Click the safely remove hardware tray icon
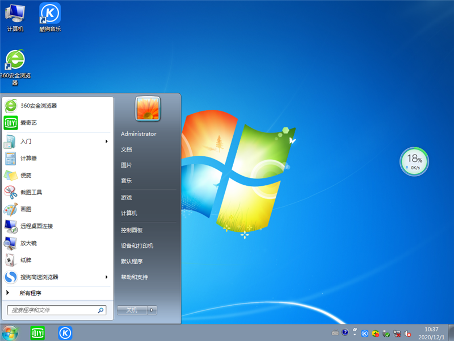Image resolution: width=454 pixels, height=341 pixels. [385, 334]
